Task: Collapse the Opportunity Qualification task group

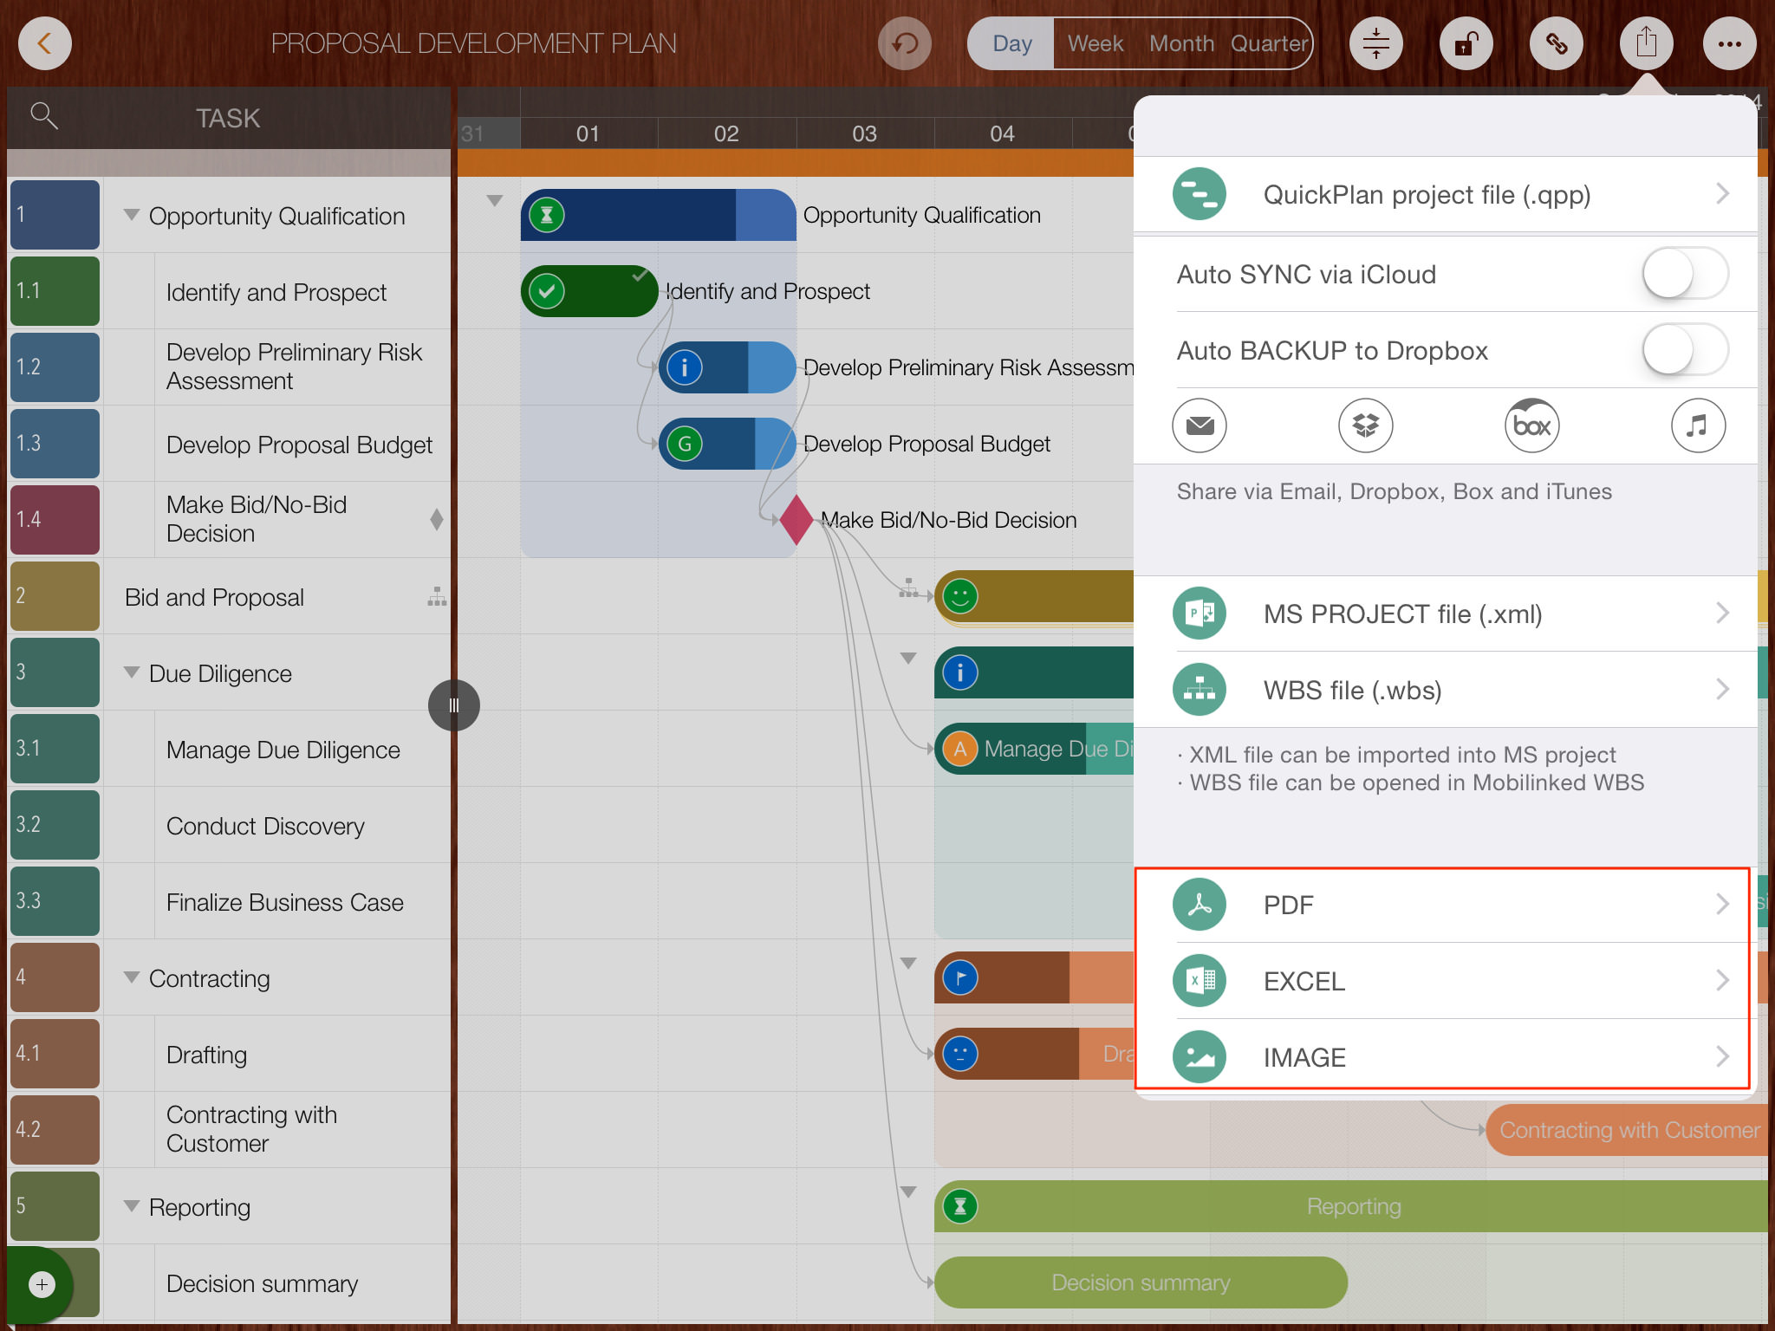Action: point(132,215)
